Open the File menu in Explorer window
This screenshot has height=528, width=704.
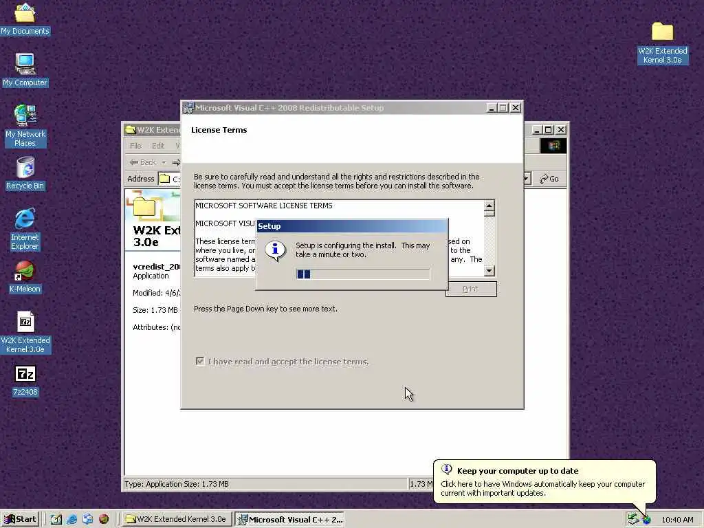[x=135, y=146]
